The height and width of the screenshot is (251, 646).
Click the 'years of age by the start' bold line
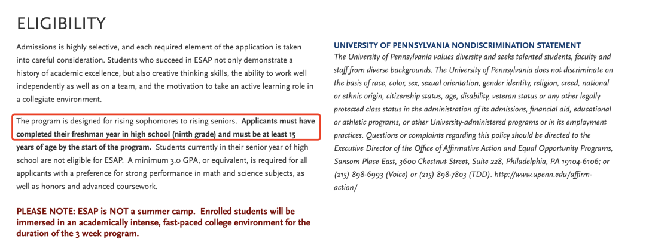(x=84, y=147)
